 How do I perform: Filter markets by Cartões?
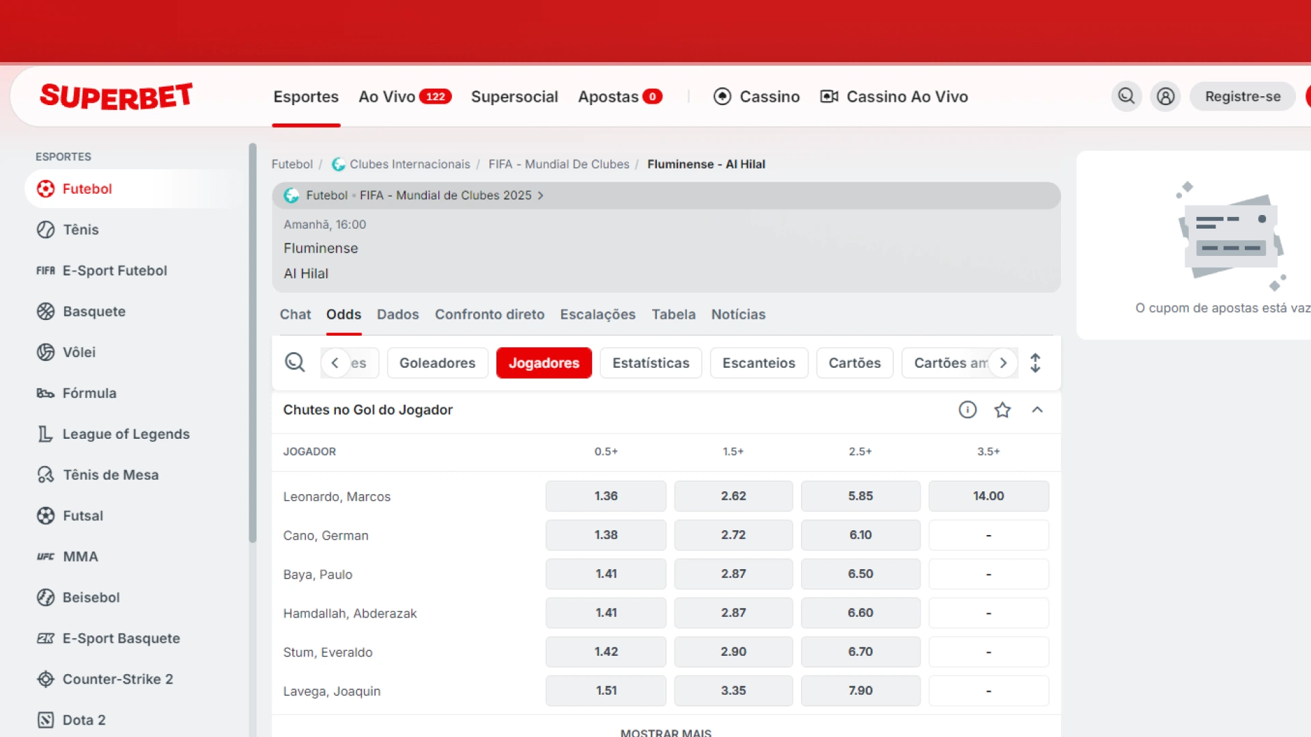coord(854,363)
